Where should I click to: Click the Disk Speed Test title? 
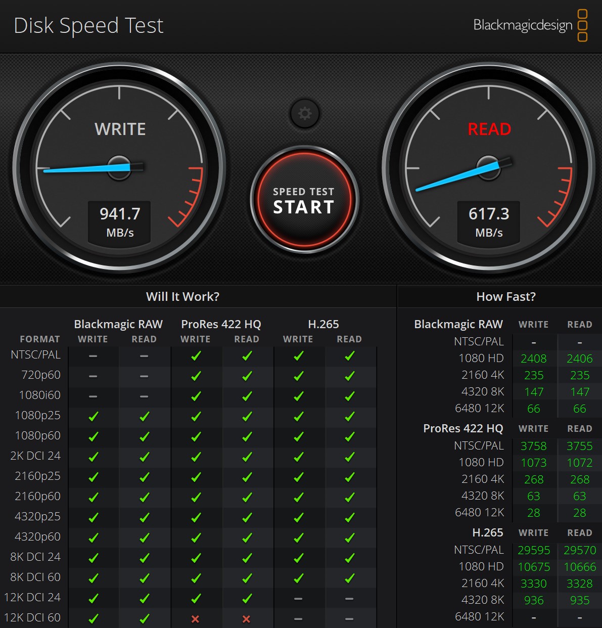(x=88, y=26)
